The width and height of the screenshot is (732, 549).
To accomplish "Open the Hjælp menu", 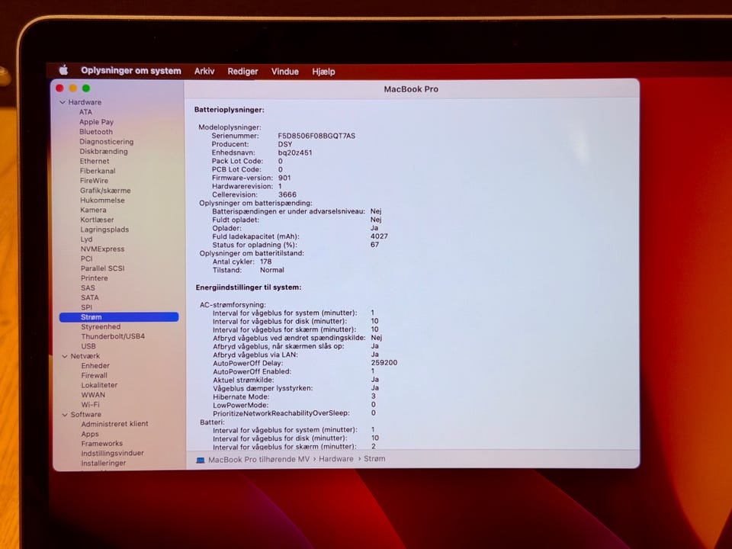I will (x=323, y=72).
